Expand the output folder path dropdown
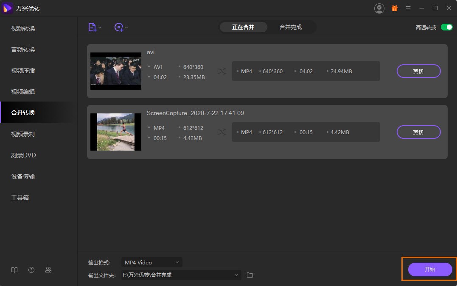 [236, 275]
